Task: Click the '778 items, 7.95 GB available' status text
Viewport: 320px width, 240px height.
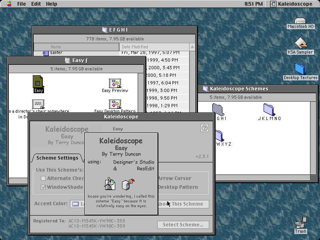Action: coord(115,39)
